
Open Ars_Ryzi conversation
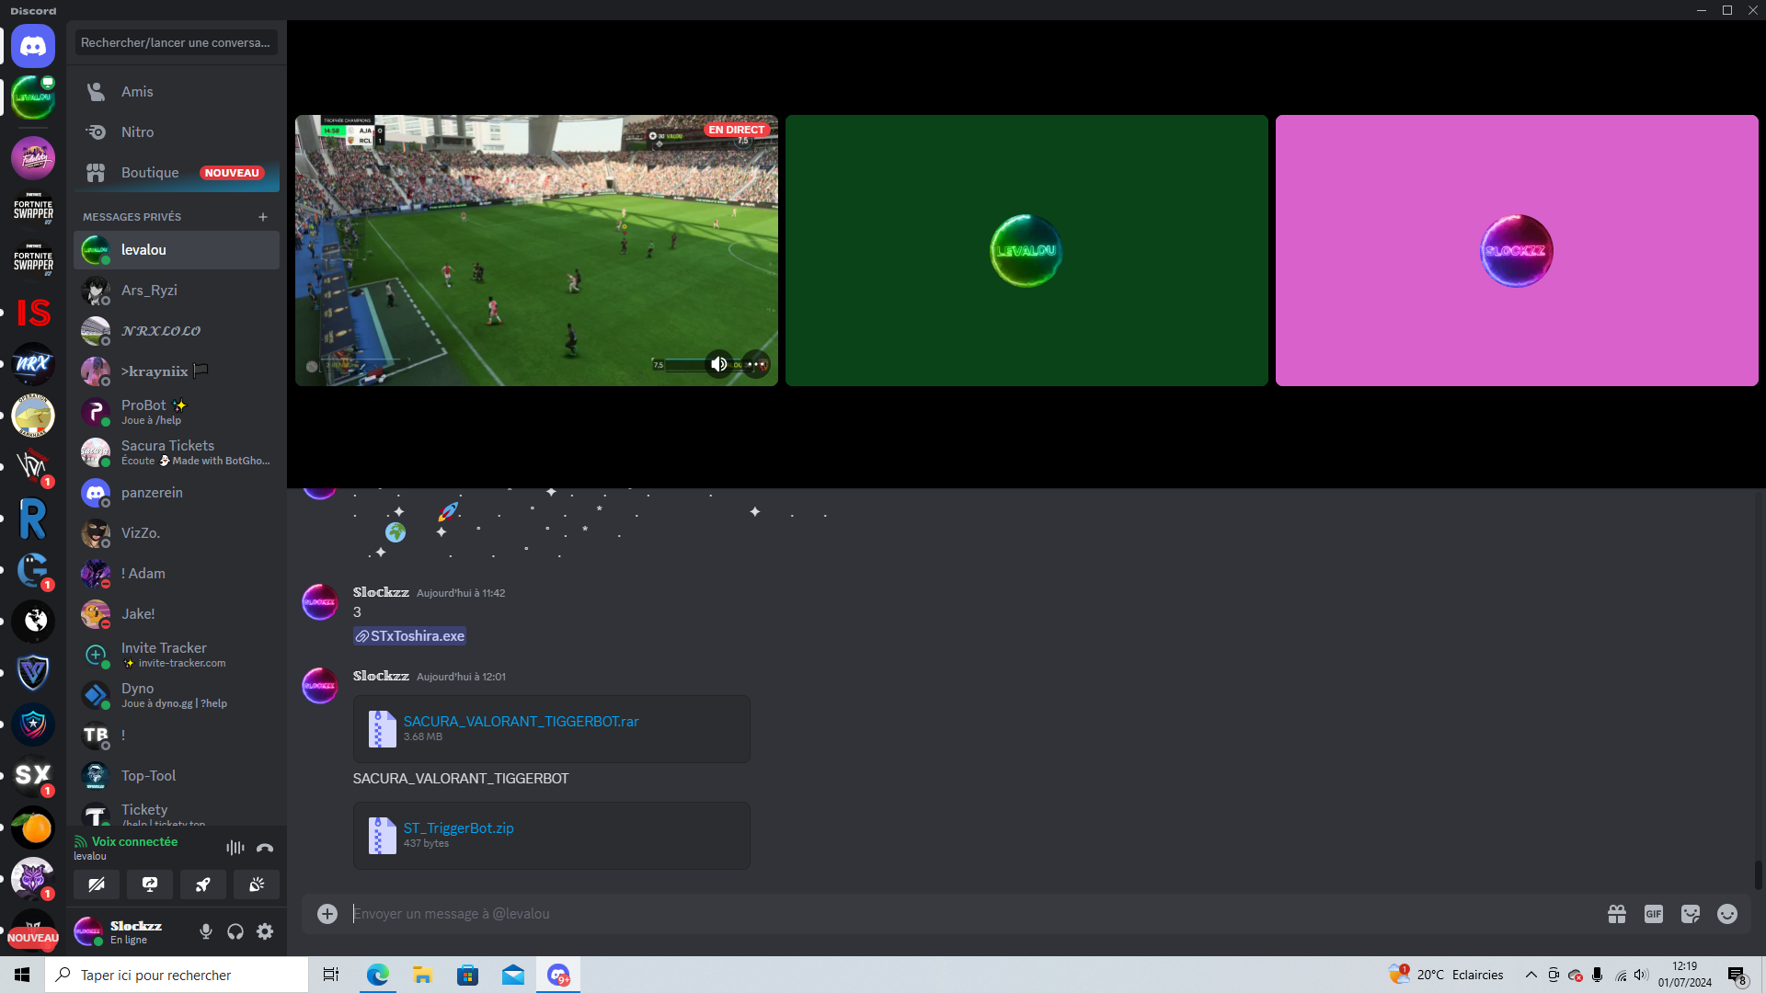[177, 291]
